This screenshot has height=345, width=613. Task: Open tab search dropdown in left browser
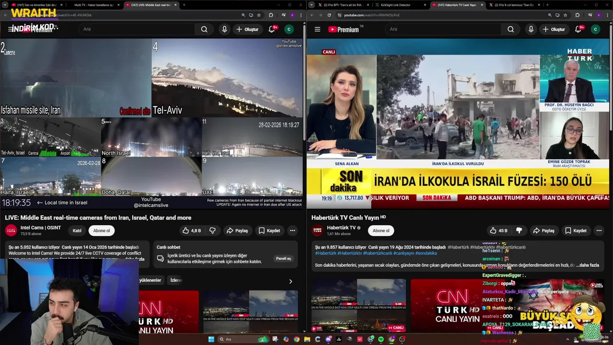pos(5,5)
